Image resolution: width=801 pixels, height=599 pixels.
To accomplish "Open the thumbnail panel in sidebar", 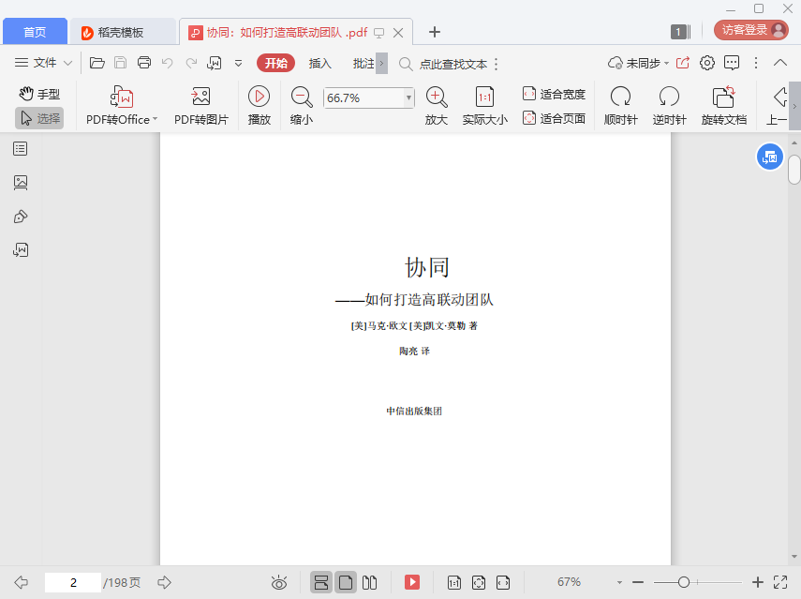I will pyautogui.click(x=21, y=183).
